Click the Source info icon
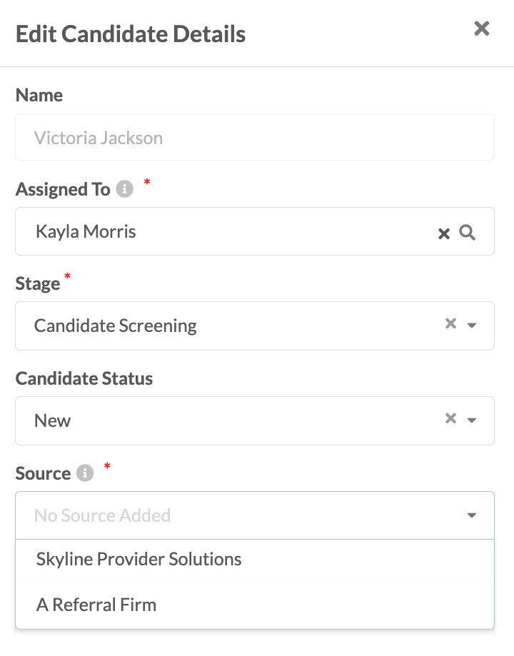The height and width of the screenshot is (656, 514). pos(85,473)
